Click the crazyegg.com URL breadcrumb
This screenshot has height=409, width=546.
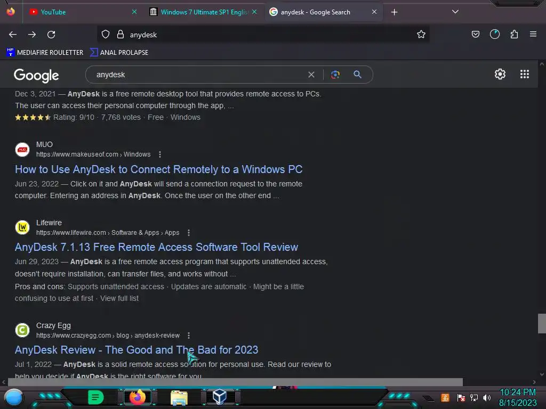[x=108, y=336]
